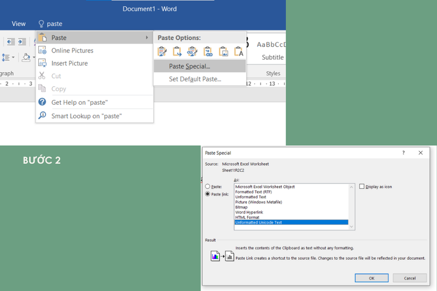
Task: Choose the Picture paste option icon
Action: [223, 51]
